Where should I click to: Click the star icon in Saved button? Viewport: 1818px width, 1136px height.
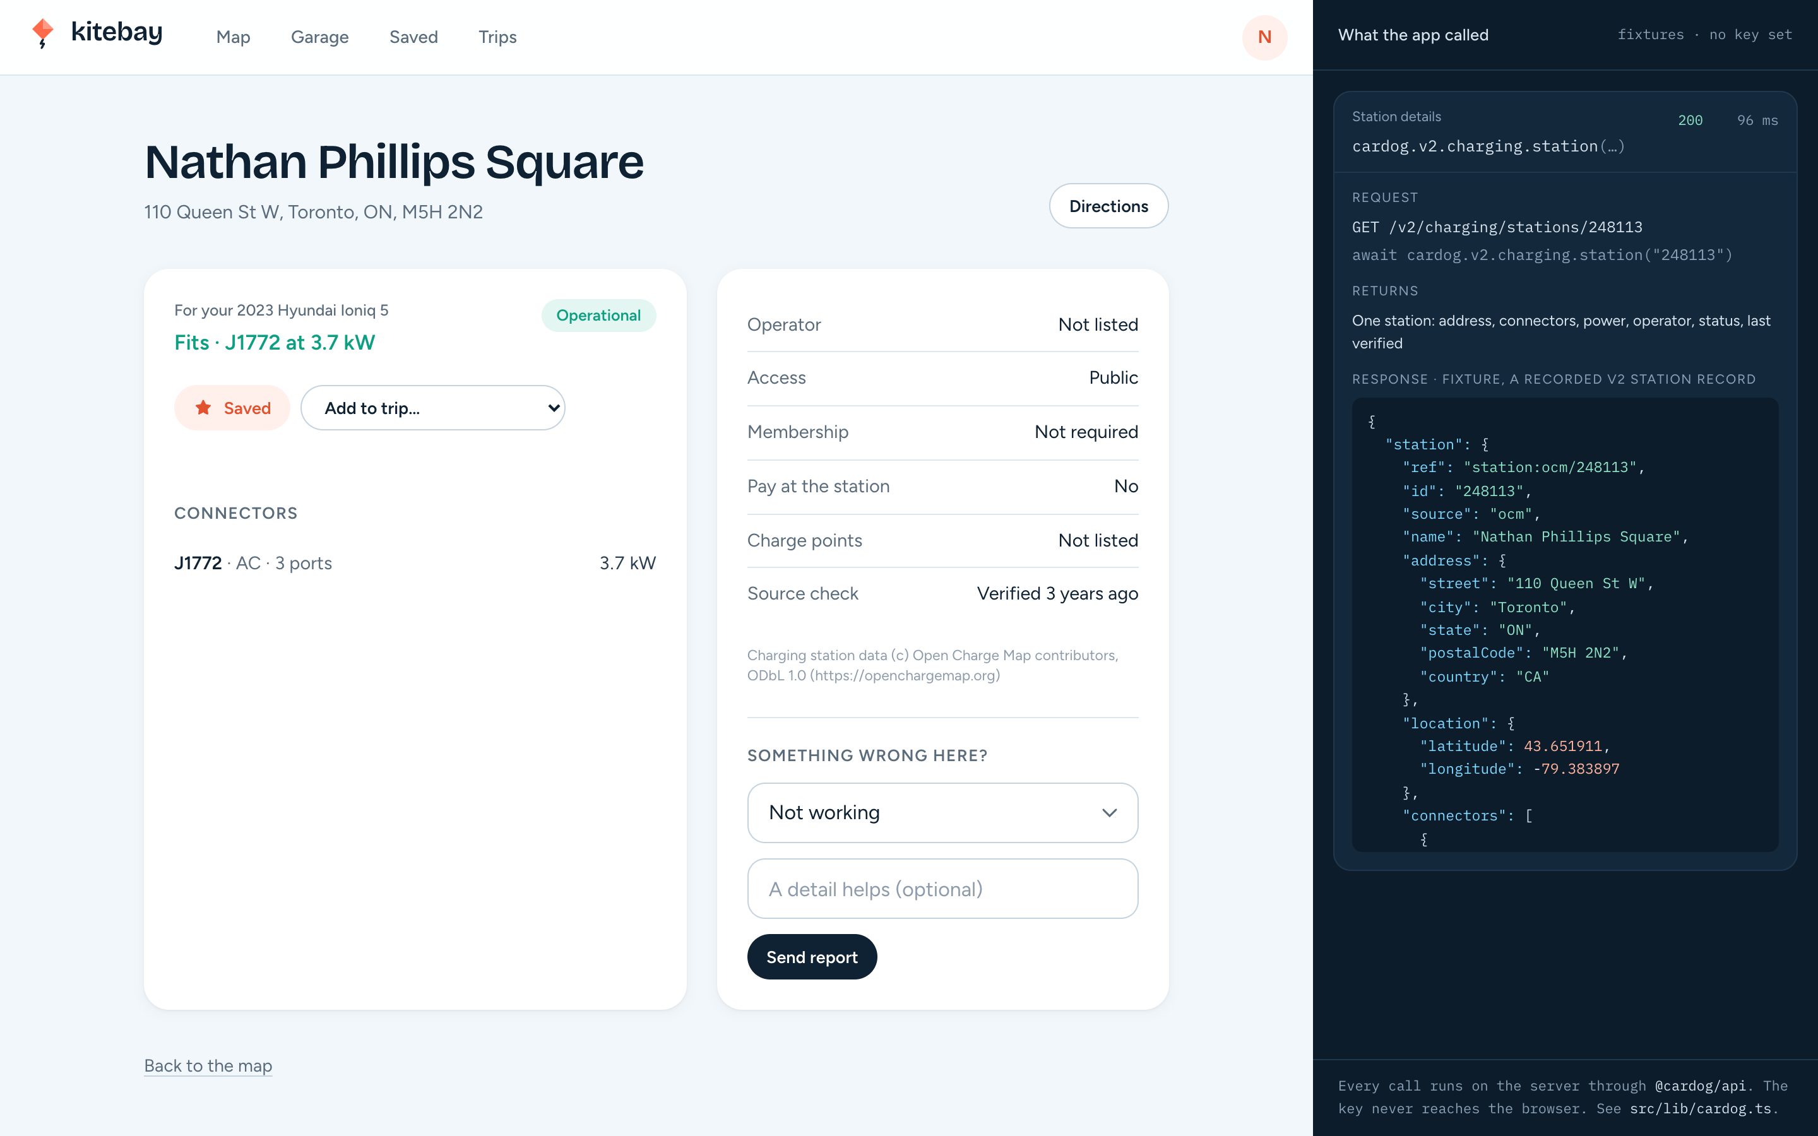(203, 407)
